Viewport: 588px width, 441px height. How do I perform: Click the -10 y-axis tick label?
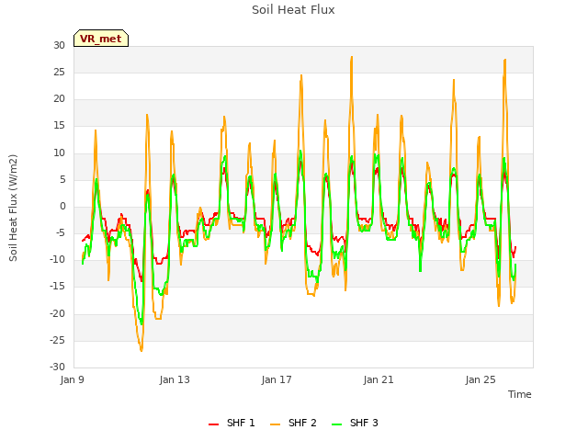58,259
